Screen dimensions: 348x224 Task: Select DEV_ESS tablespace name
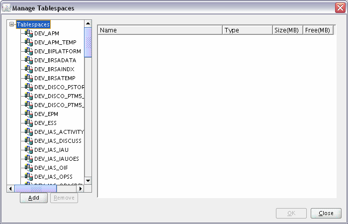[x=46, y=123]
